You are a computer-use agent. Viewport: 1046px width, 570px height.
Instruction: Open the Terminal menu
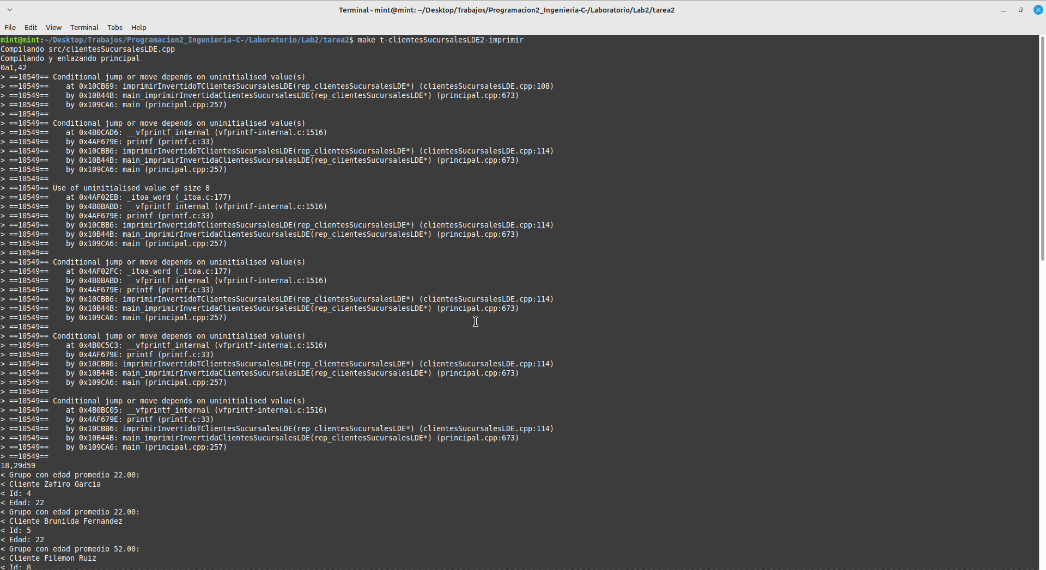coord(84,27)
